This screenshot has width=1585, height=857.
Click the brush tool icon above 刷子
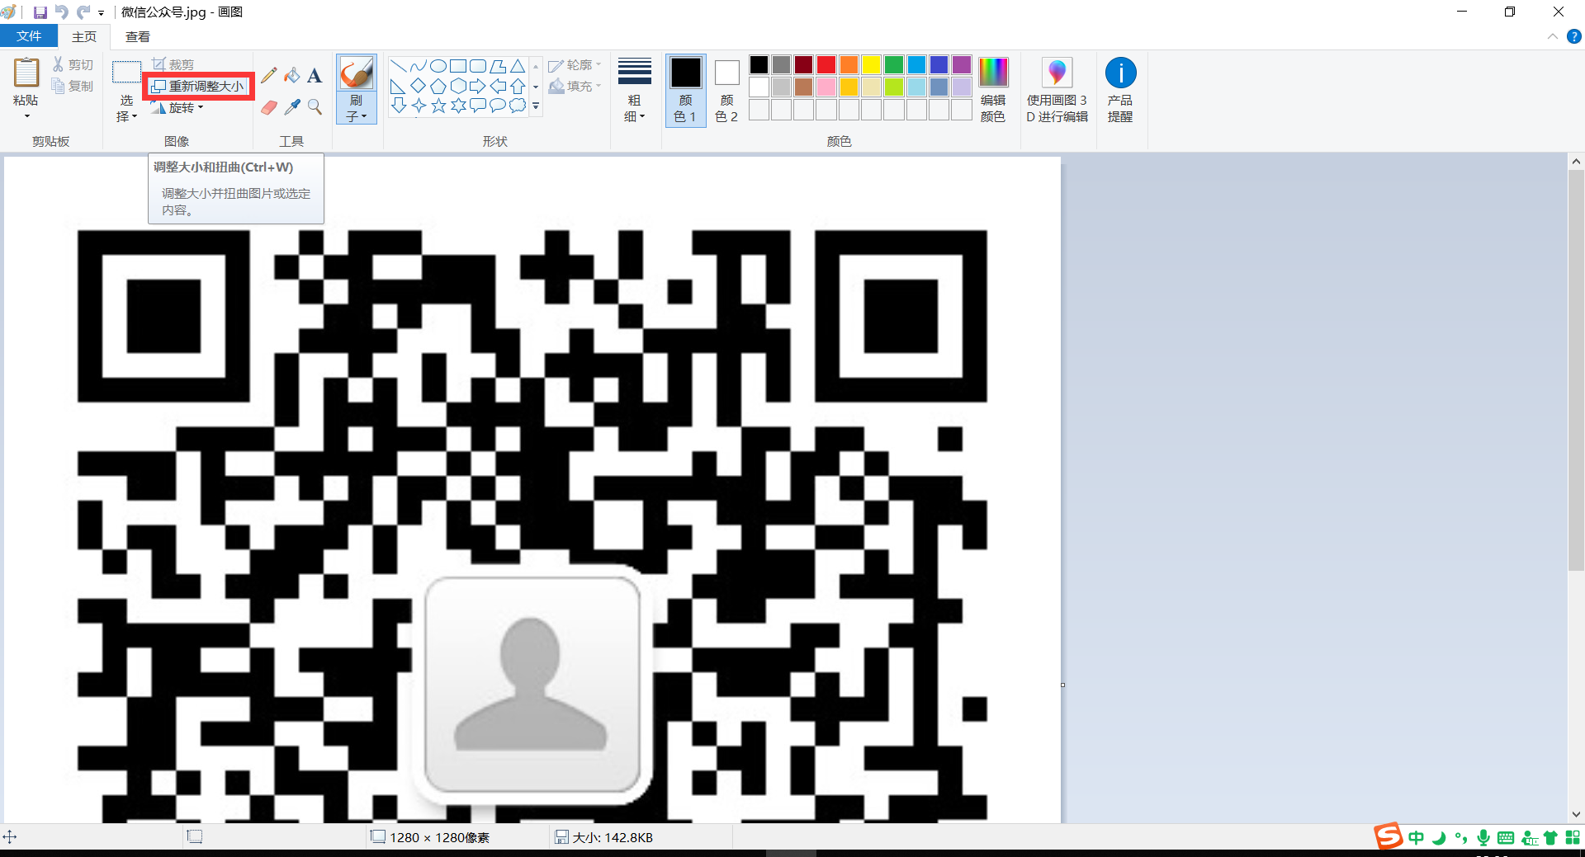coord(357,73)
